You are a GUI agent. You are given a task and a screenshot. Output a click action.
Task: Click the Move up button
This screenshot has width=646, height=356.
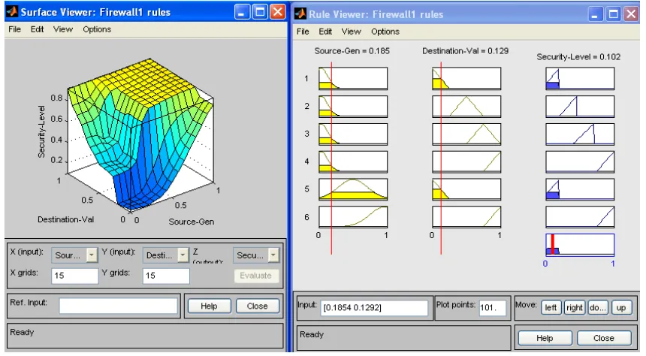coord(621,307)
